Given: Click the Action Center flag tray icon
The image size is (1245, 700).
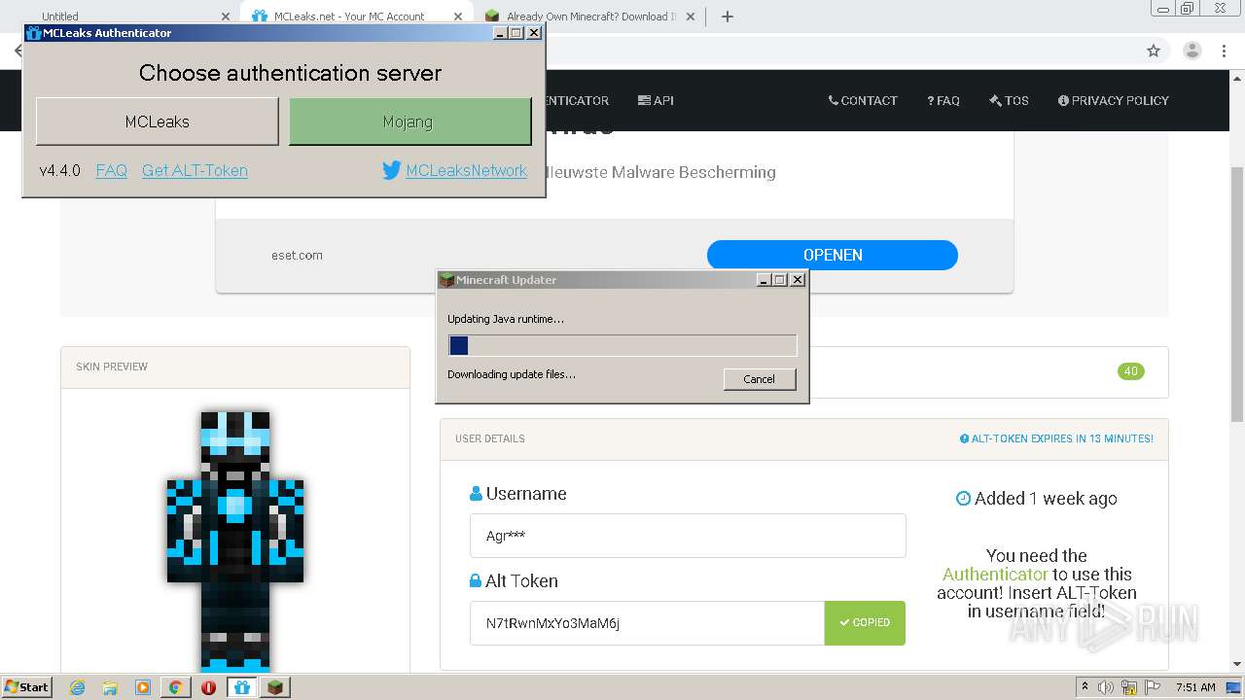Looking at the screenshot, I should click(1151, 687).
